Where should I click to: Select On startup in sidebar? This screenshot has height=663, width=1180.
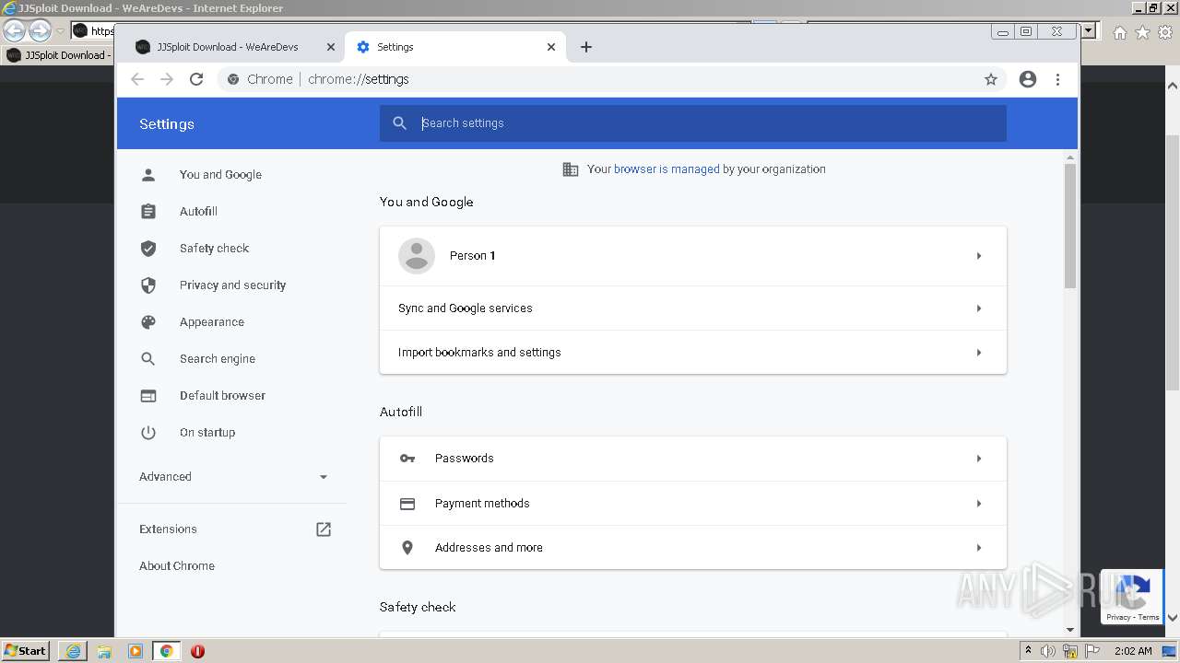[207, 432]
